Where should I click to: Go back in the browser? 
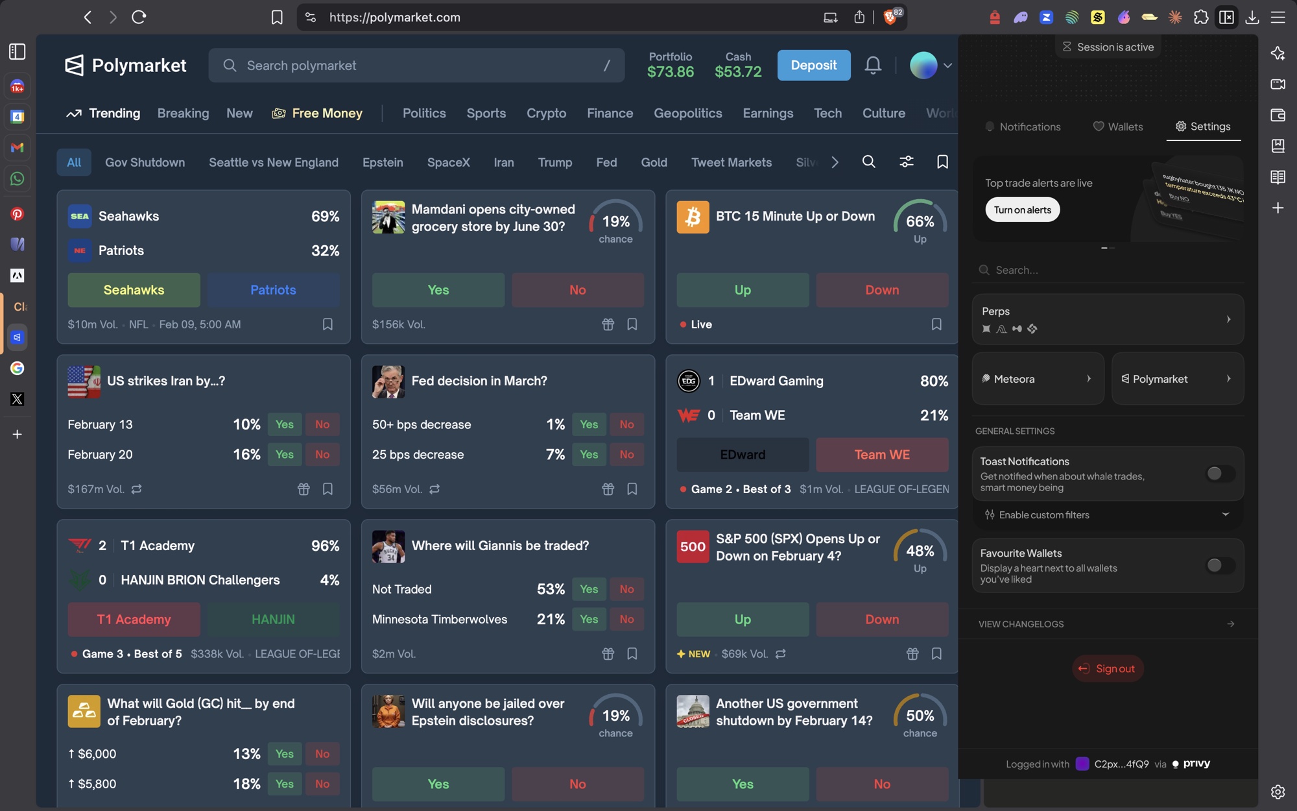click(88, 17)
